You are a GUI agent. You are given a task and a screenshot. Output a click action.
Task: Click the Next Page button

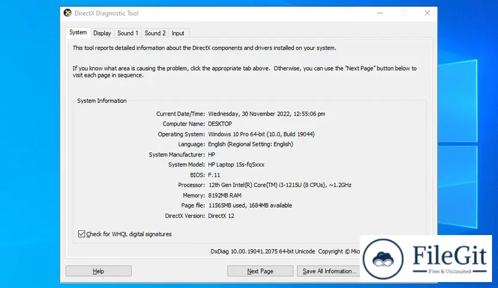coord(260,271)
